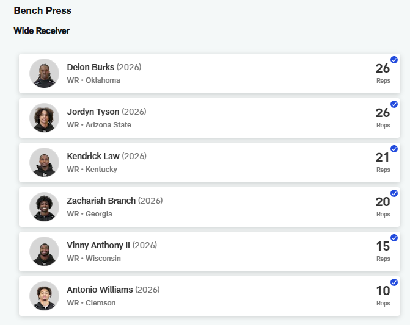Click the 'WR • Georgia' text
The width and height of the screenshot is (410, 325).
(x=89, y=214)
